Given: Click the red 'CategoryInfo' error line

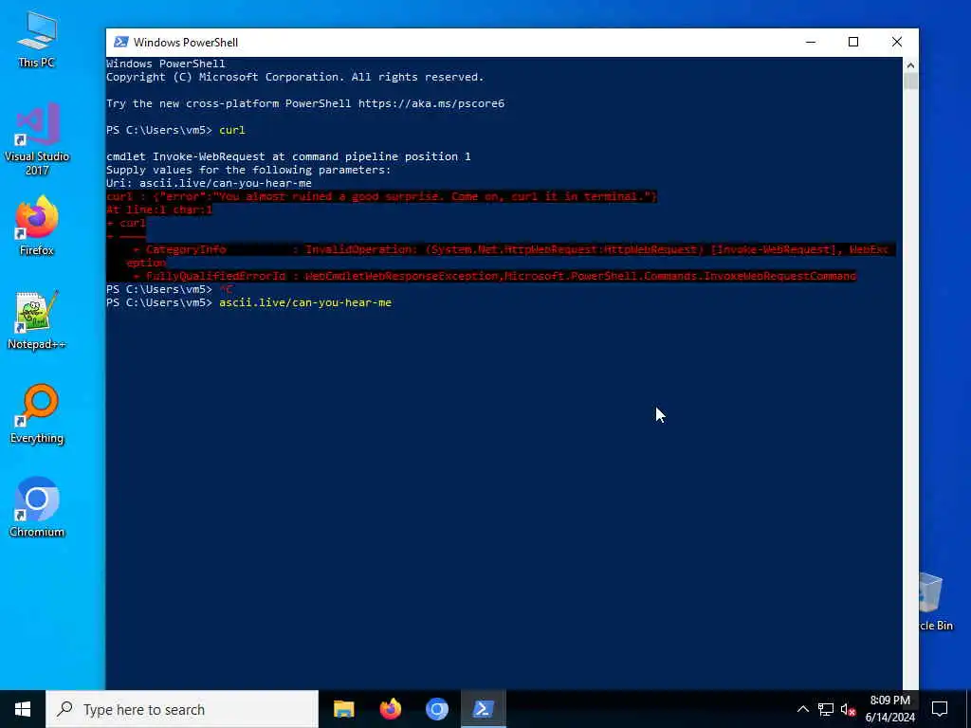Looking at the screenshot, I should click(x=511, y=249).
